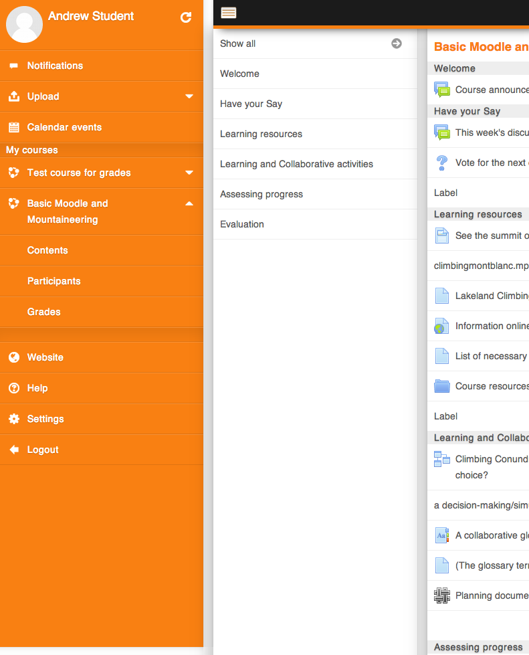Click the forum icon beside This week's discussion
The height and width of the screenshot is (655, 529).
[442, 132]
